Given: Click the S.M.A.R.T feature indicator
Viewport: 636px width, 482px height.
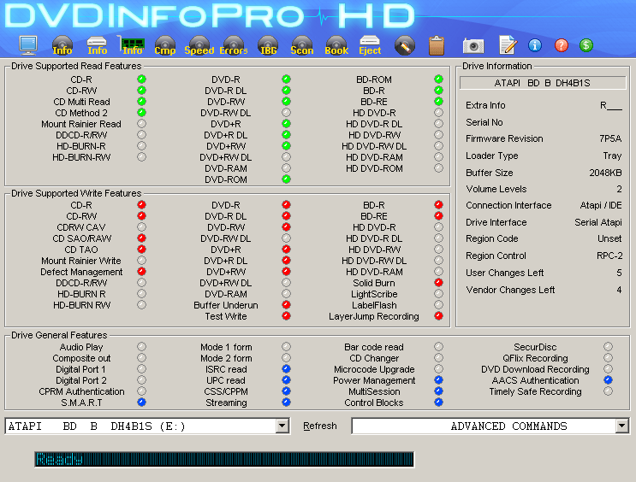Looking at the screenshot, I should [141, 403].
